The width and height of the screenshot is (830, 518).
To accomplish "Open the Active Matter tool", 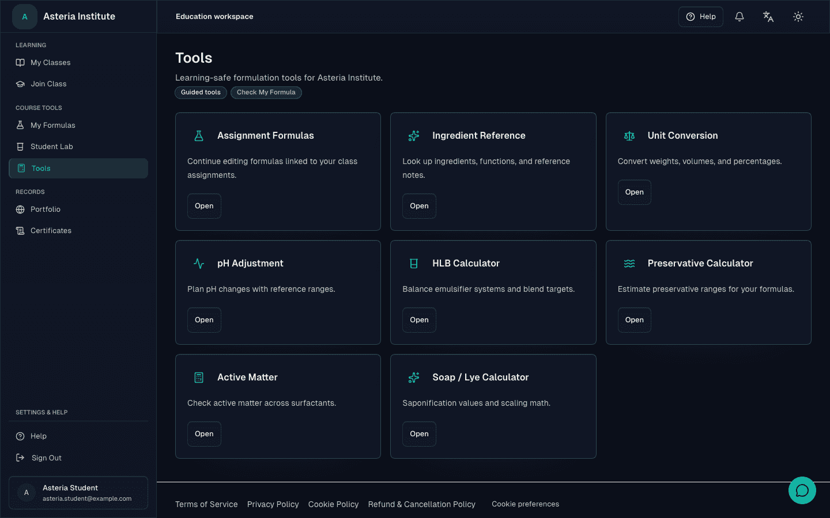I will [204, 434].
